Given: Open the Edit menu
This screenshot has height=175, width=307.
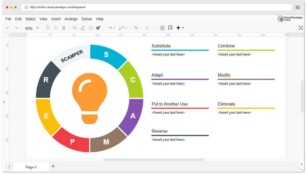Looking at the screenshot, I should [18, 19].
